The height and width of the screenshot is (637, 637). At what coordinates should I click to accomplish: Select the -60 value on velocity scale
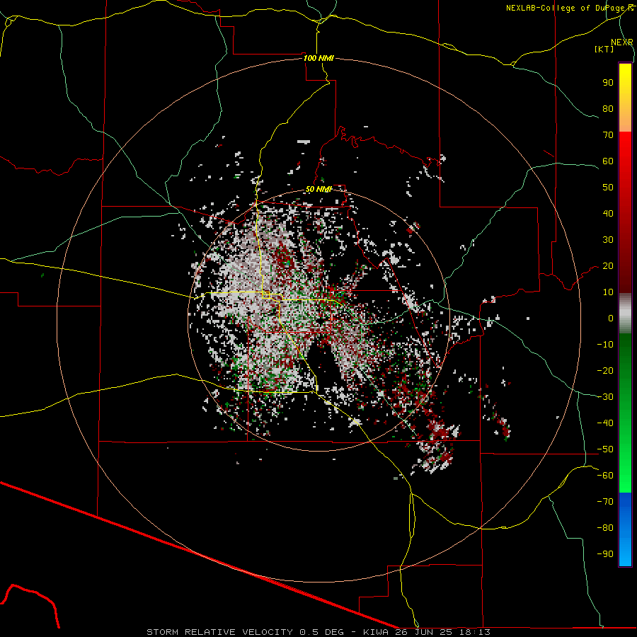(605, 476)
